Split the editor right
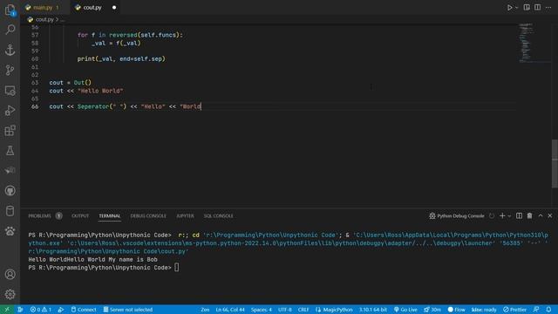 pos(537,8)
